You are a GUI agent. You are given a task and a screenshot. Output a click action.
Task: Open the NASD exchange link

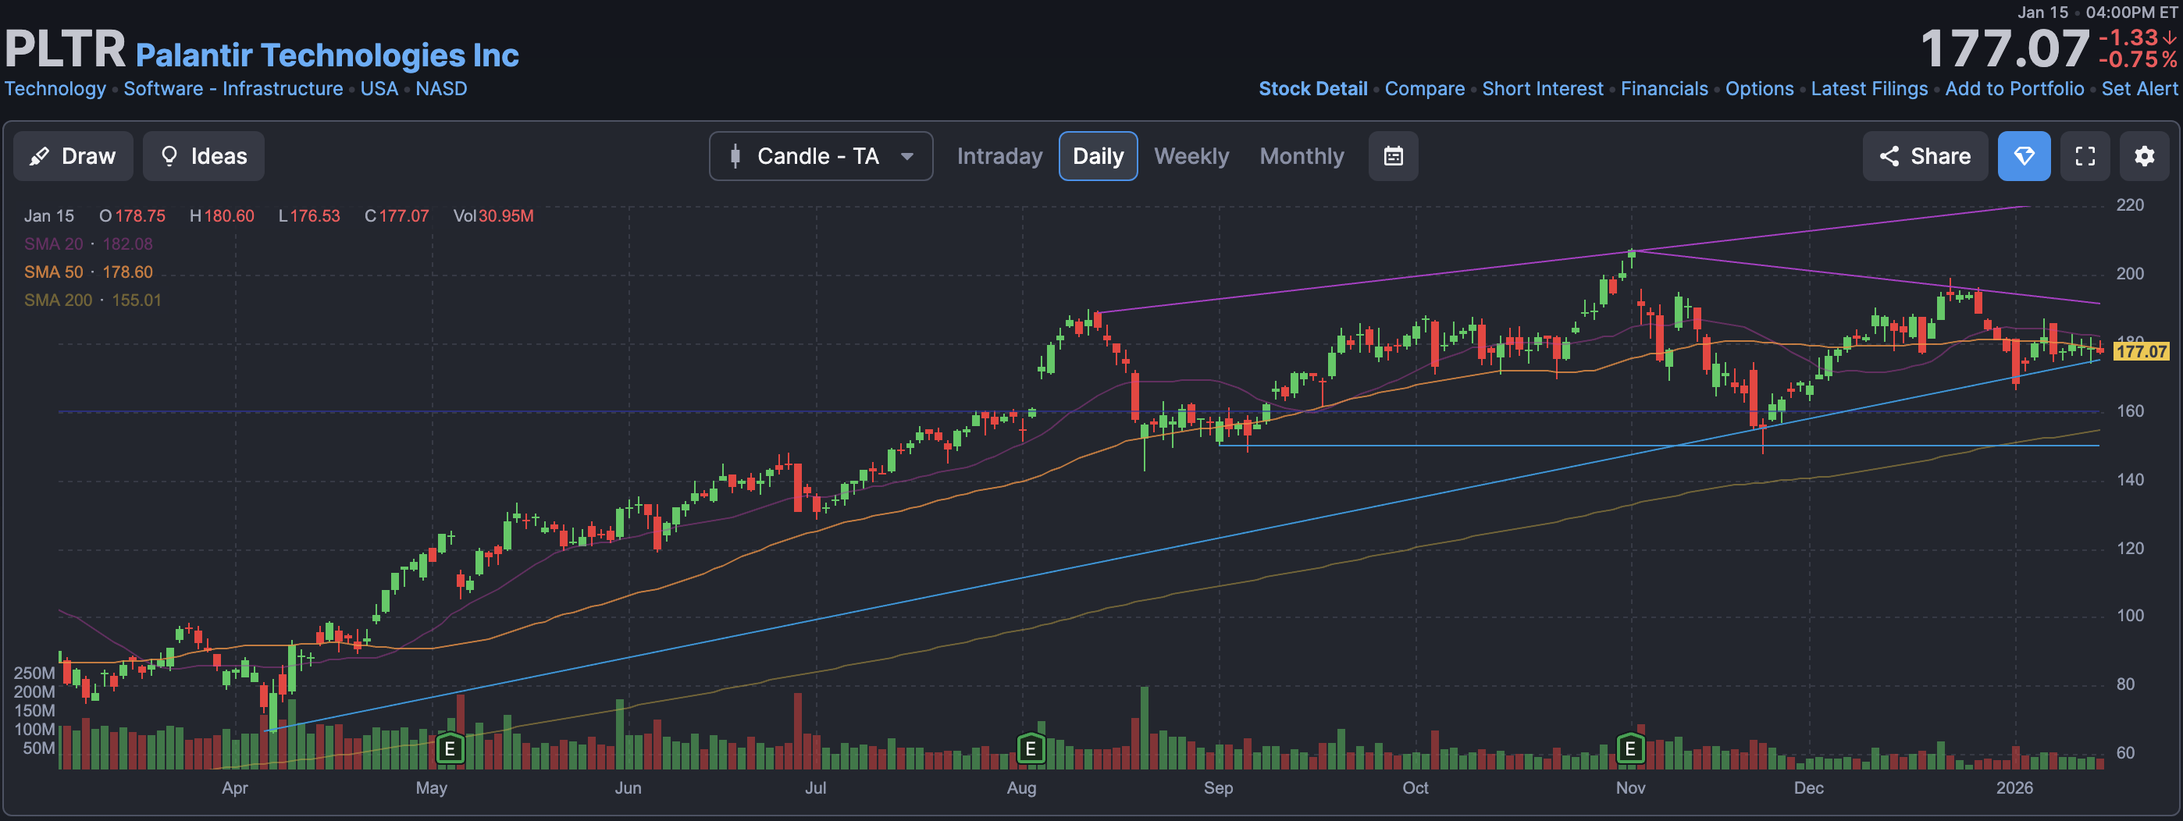pos(440,88)
